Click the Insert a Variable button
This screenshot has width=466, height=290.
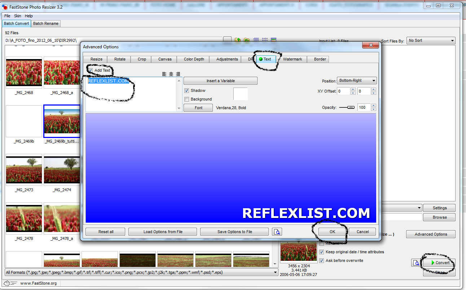[221, 81]
